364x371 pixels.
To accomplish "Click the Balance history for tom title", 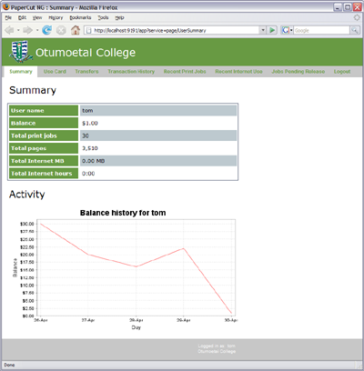I will click(123, 213).
